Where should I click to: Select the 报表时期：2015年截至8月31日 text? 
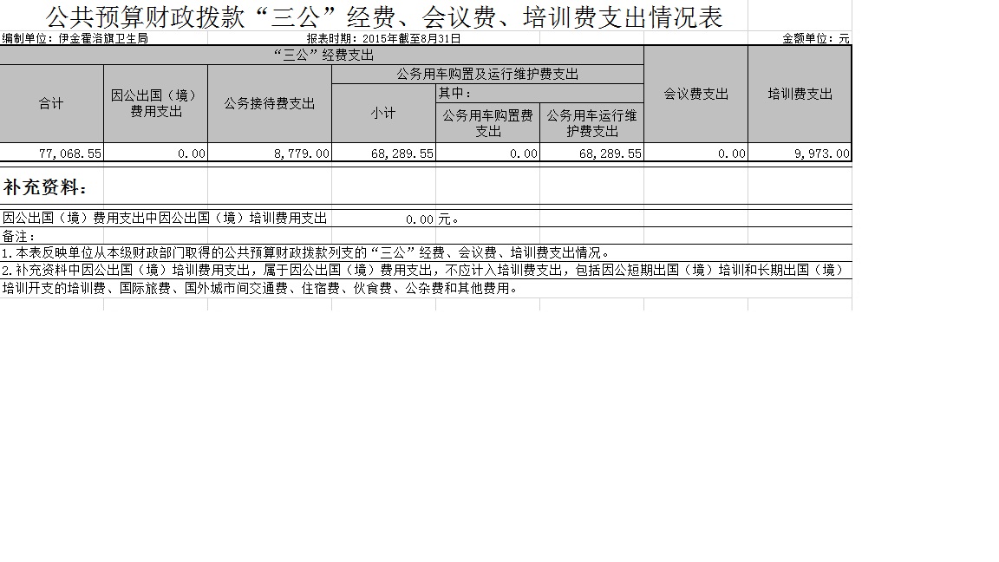coord(383,38)
